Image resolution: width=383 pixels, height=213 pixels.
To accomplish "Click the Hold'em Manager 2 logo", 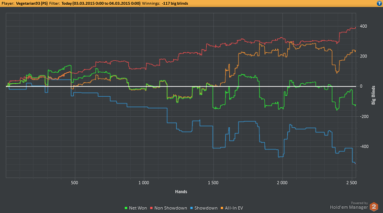I will [x=374, y=207].
